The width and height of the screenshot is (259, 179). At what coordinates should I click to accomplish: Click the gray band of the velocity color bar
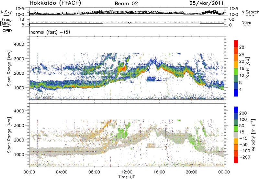tap(236, 135)
